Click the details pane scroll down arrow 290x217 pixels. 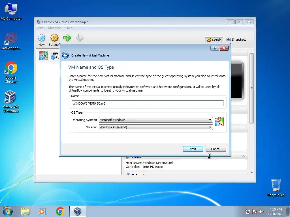tap(252, 173)
